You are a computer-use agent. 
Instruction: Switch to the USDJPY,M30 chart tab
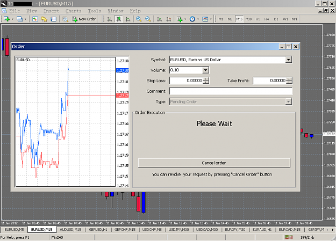(x=178, y=230)
